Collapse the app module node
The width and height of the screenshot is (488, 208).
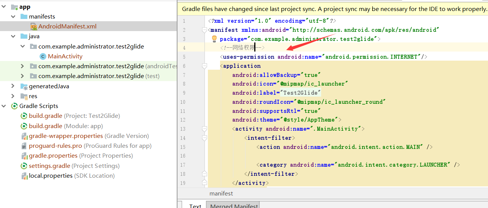[x=4, y=7]
